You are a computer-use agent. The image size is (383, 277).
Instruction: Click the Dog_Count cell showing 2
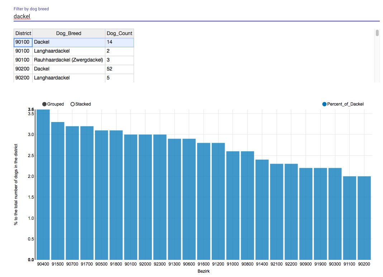point(119,51)
